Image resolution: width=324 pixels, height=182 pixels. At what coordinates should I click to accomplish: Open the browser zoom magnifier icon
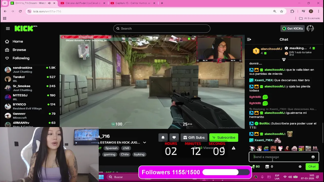(x=275, y=11)
